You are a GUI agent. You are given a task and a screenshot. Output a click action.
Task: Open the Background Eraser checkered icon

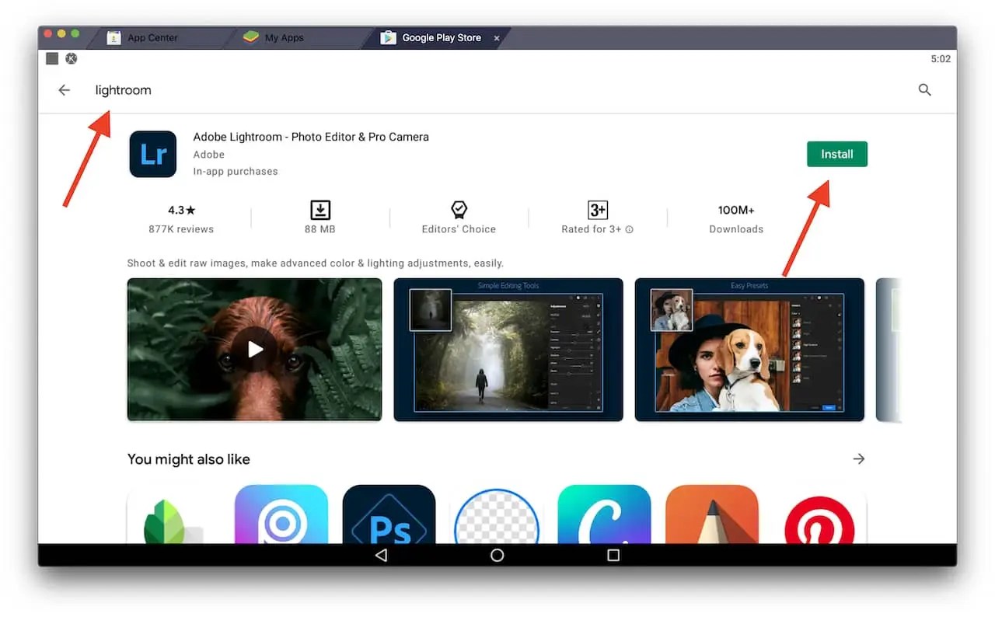tap(497, 514)
